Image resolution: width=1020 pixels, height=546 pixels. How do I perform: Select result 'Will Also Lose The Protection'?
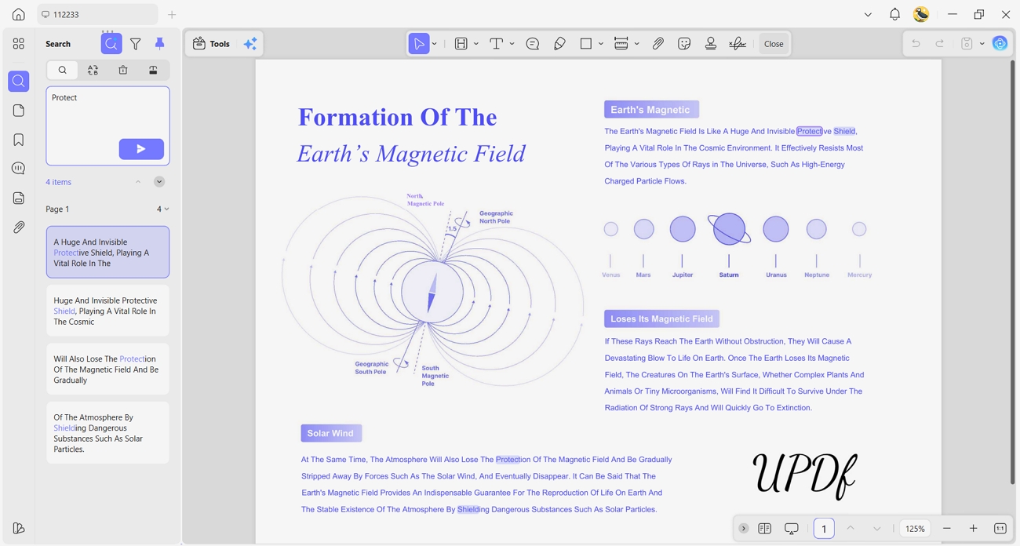pos(107,369)
